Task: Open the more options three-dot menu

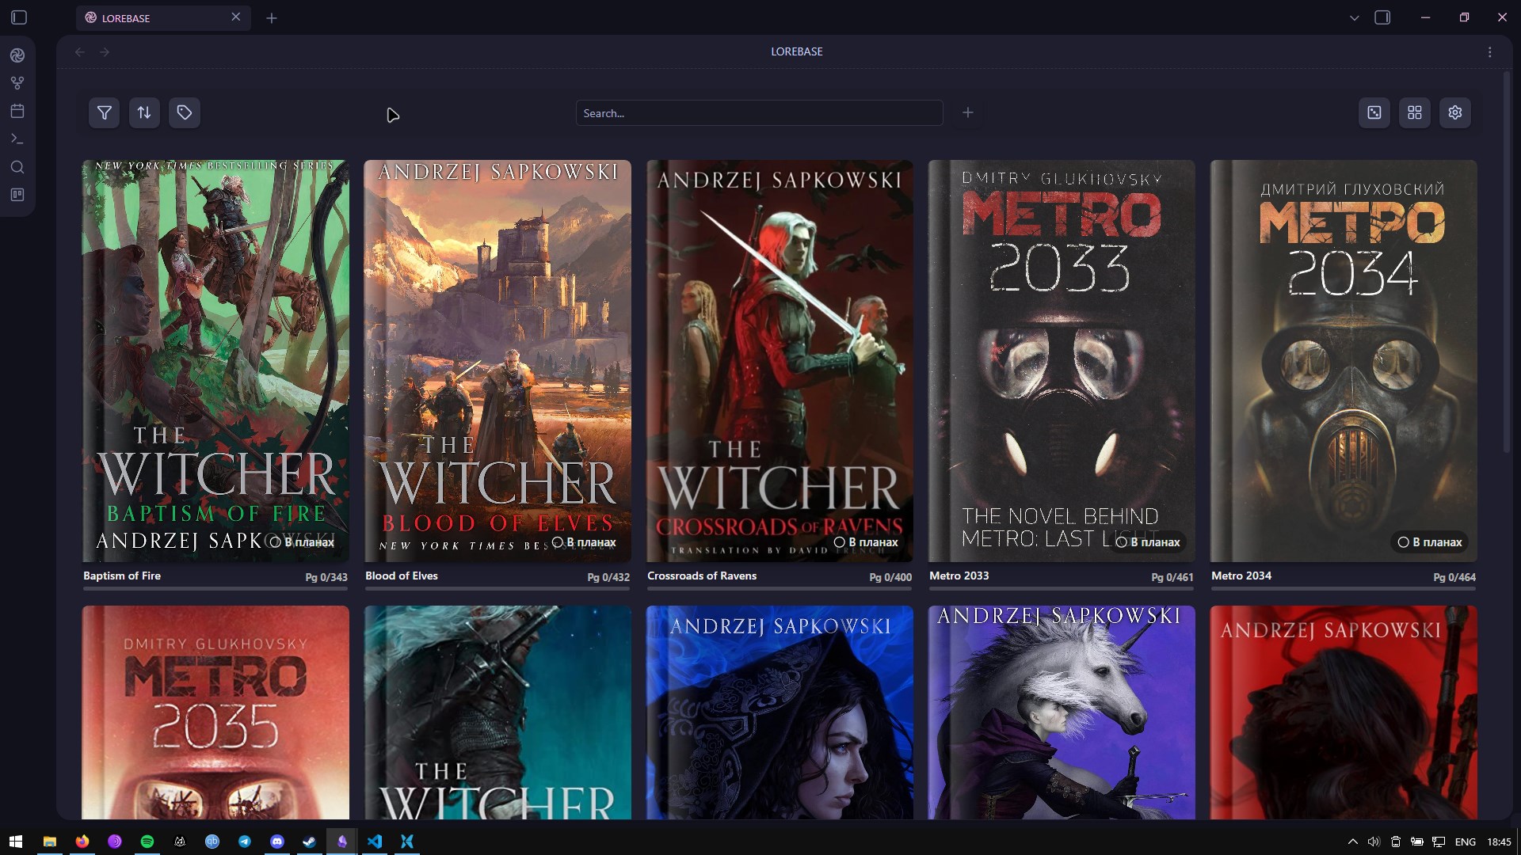Action: point(1490,51)
